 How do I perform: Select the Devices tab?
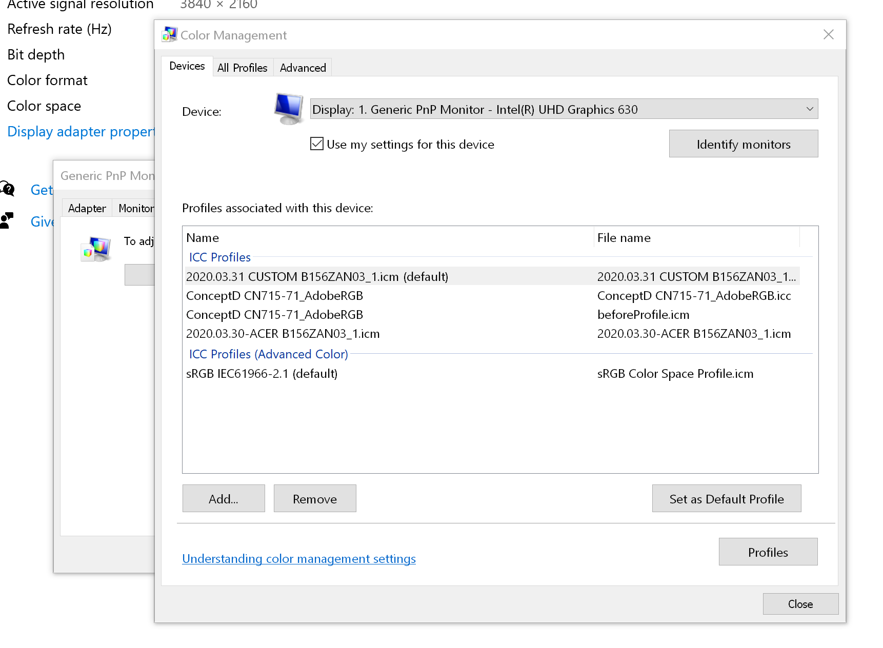(x=187, y=66)
